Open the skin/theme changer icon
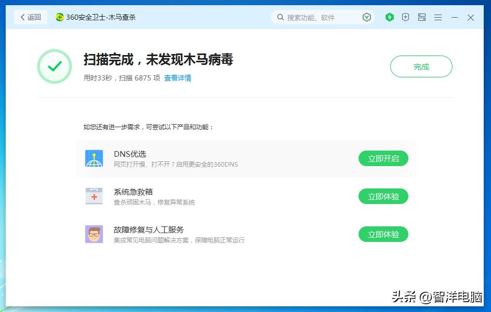Viewport: 491px width, 312px height. 421,17
